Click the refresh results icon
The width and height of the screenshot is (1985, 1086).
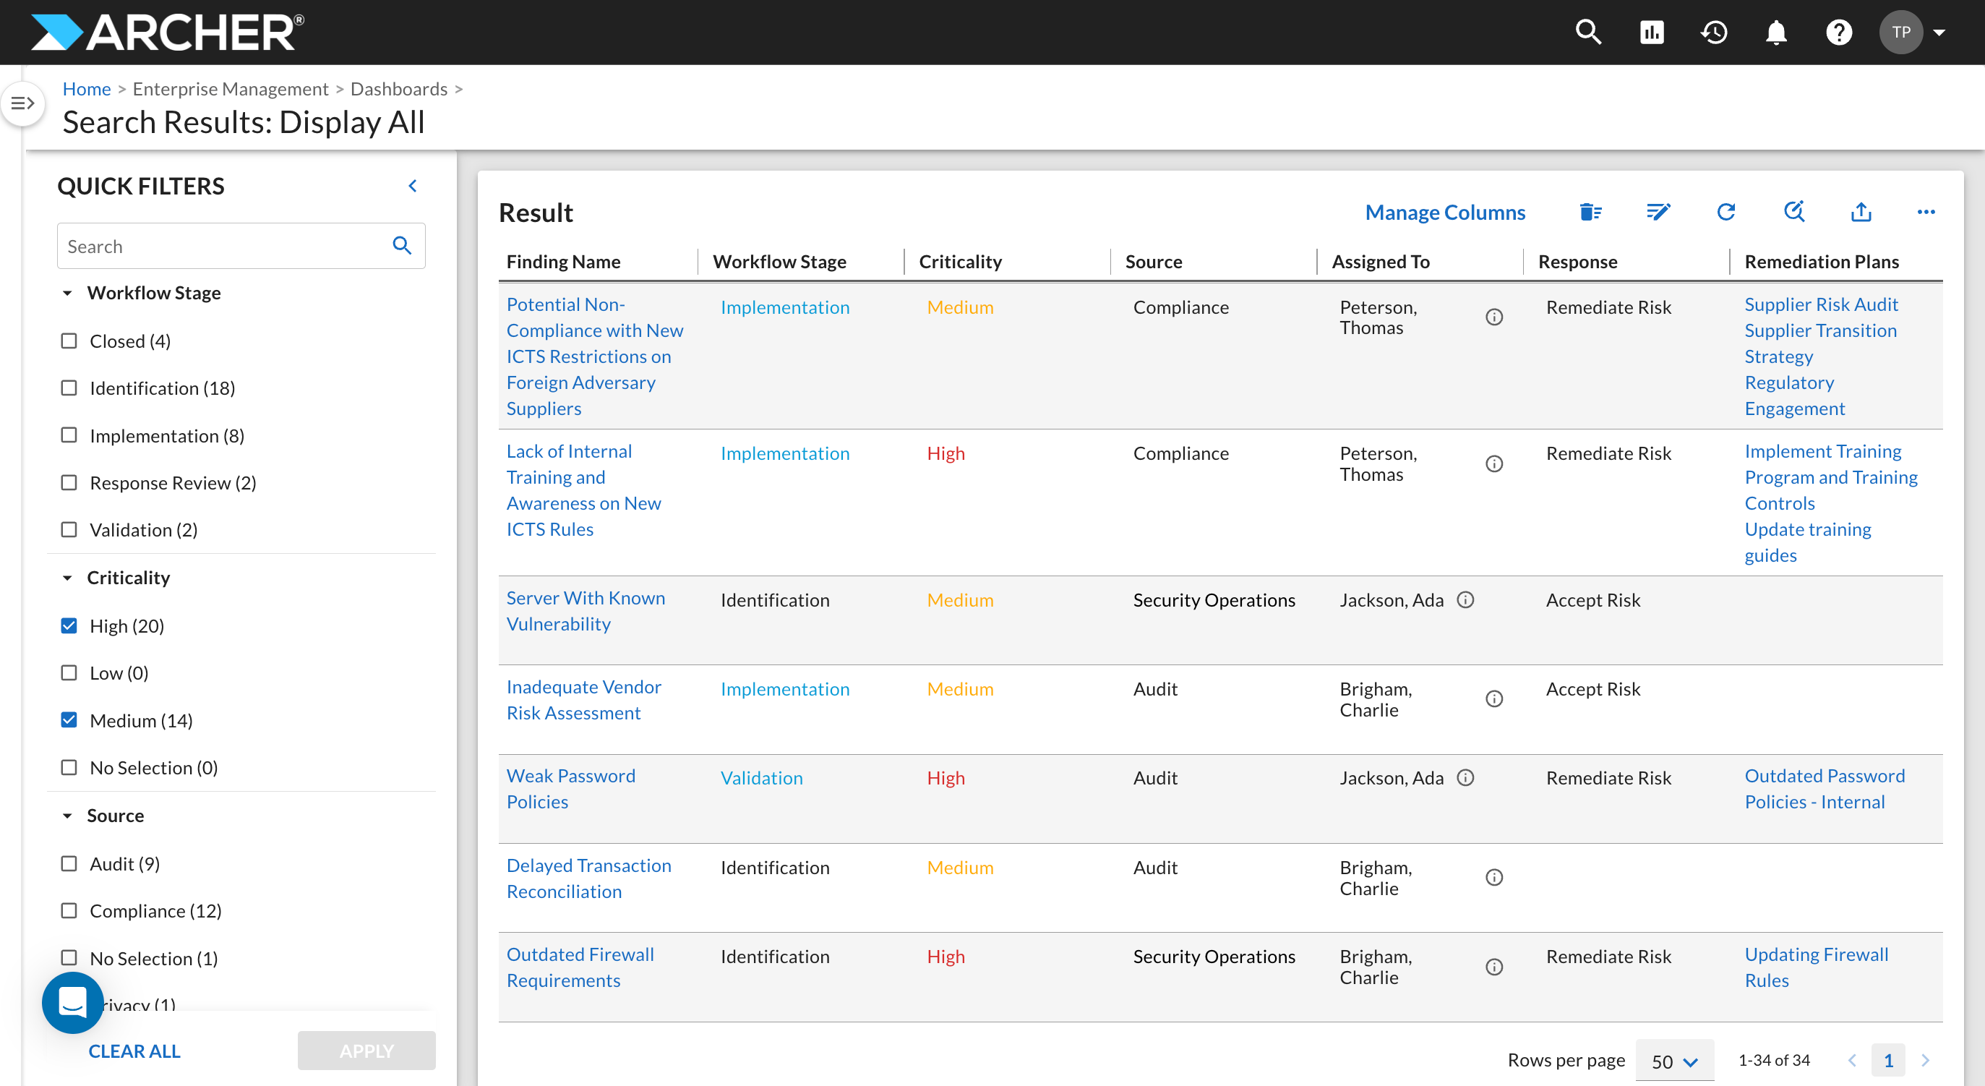pyautogui.click(x=1726, y=211)
